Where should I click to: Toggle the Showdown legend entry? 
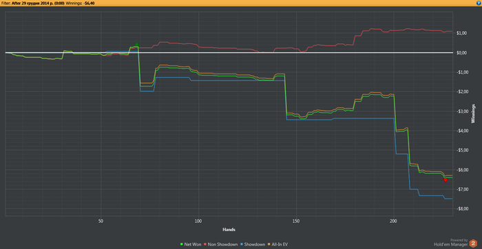[253, 244]
